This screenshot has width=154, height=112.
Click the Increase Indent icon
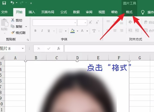[x=137, y=30]
